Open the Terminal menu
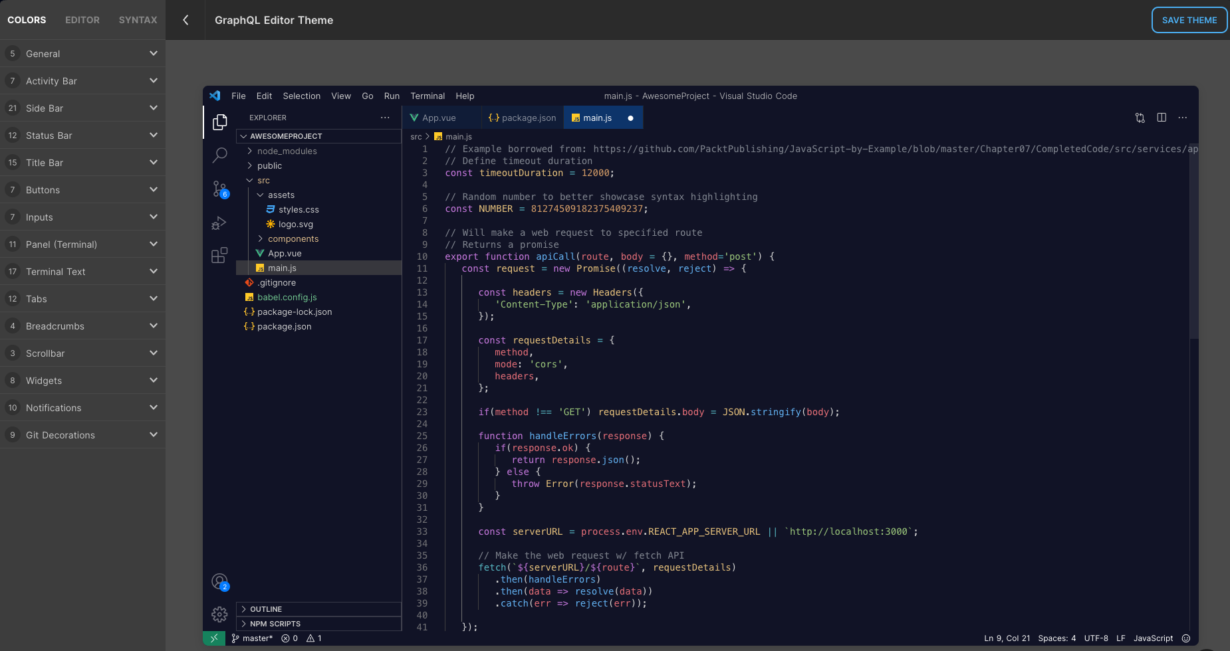1230x651 pixels. [x=428, y=96]
